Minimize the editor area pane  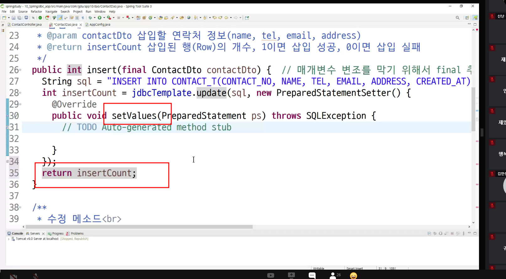click(469, 24)
